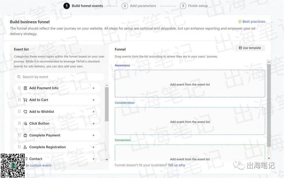
Task: Click the template icon in Use template
Action: [x=240, y=48]
